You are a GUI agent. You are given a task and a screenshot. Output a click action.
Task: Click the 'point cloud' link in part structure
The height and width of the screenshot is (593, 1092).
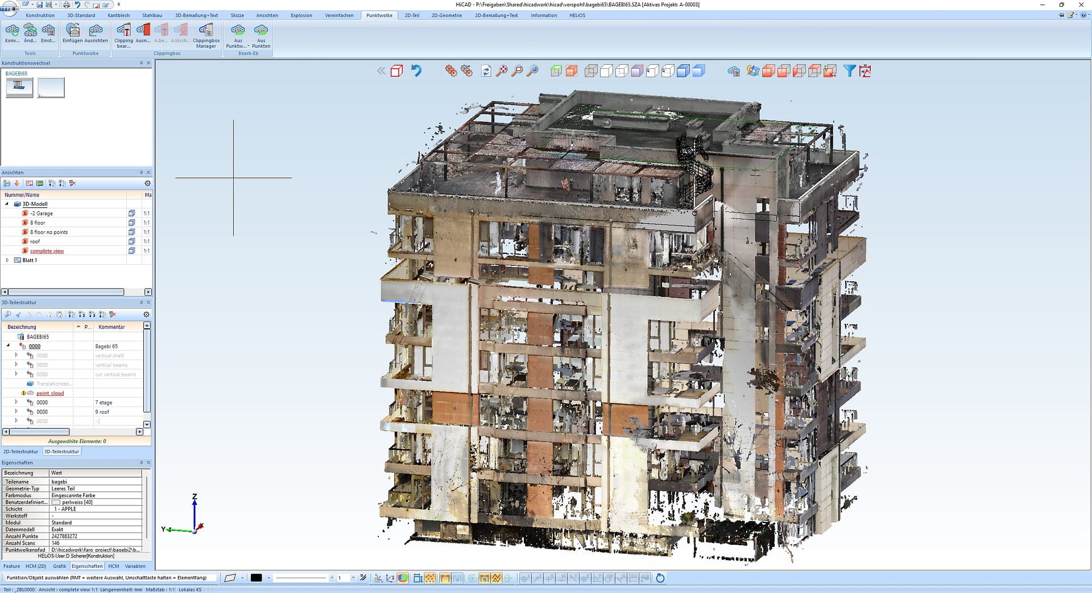click(x=50, y=393)
